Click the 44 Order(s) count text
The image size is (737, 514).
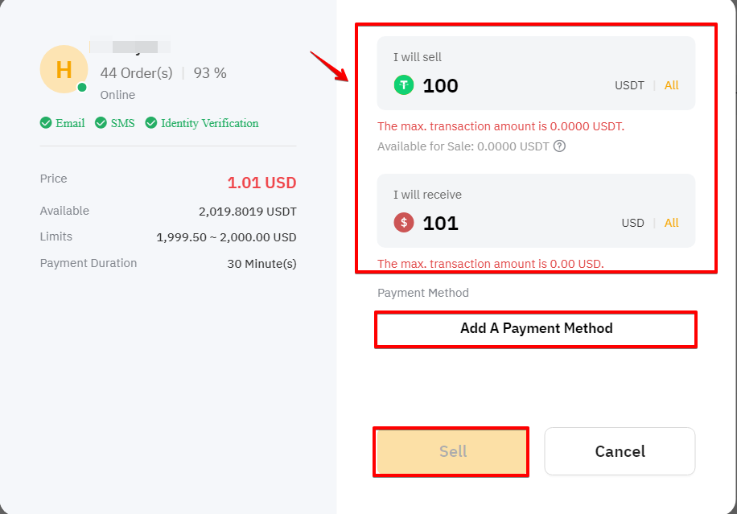[x=136, y=73]
